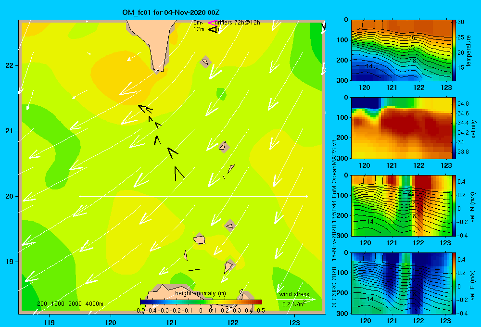The height and width of the screenshot is (327, 481).
Task: Click the '0.5' height anomaly scale value
Action: pyautogui.click(x=261, y=311)
